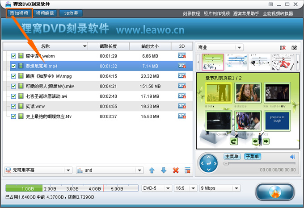Click the move down blue arrow icon
This screenshot has height=208, width=304.
(164, 170)
